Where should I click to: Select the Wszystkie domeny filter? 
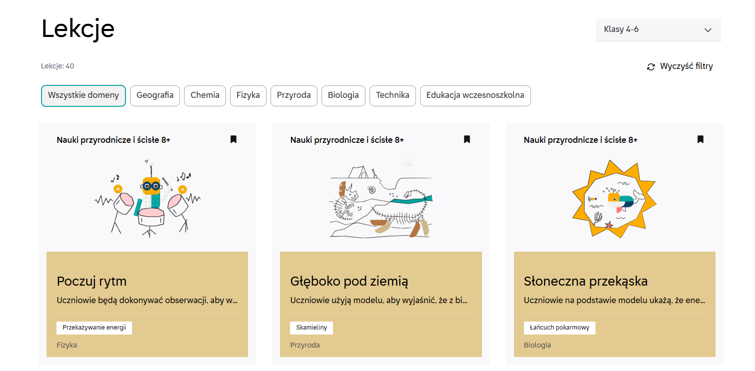[83, 95]
